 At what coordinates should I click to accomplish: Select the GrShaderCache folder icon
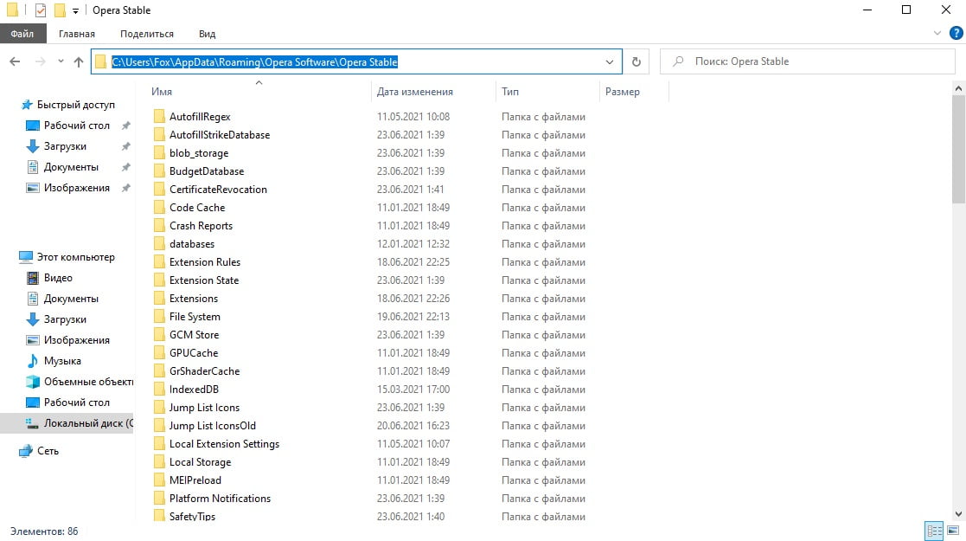159,370
